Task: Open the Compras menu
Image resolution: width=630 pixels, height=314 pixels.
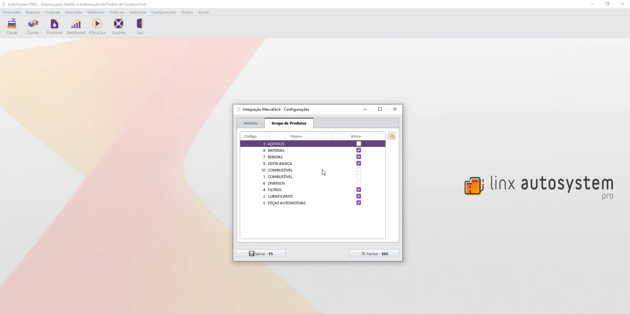Action: point(52,12)
